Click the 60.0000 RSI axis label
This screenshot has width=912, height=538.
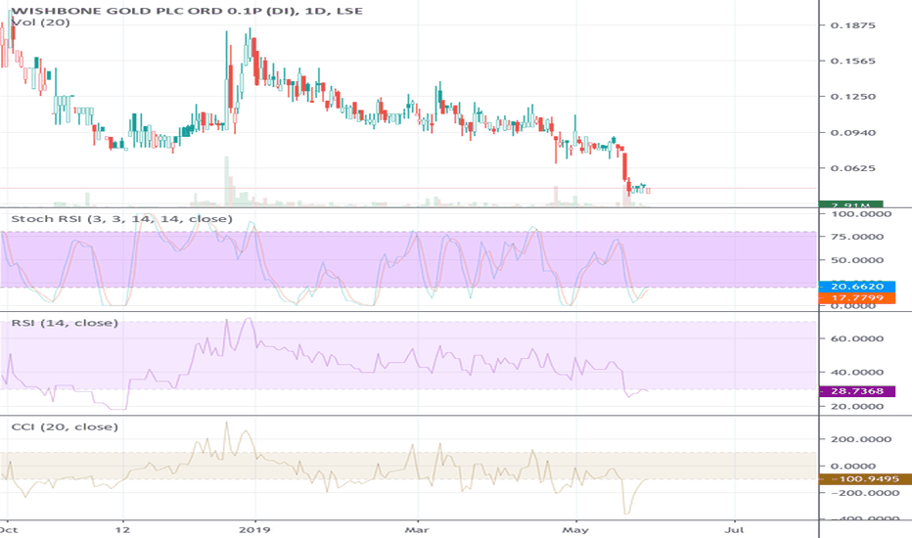[857, 338]
